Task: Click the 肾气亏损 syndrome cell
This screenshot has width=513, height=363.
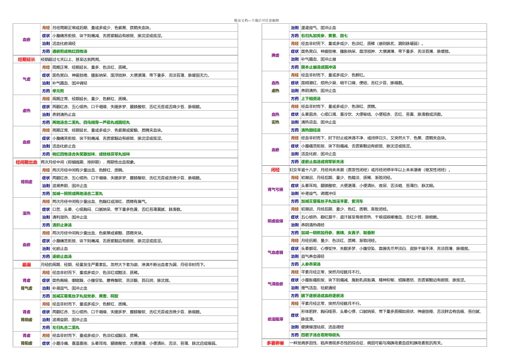Action: point(275,189)
